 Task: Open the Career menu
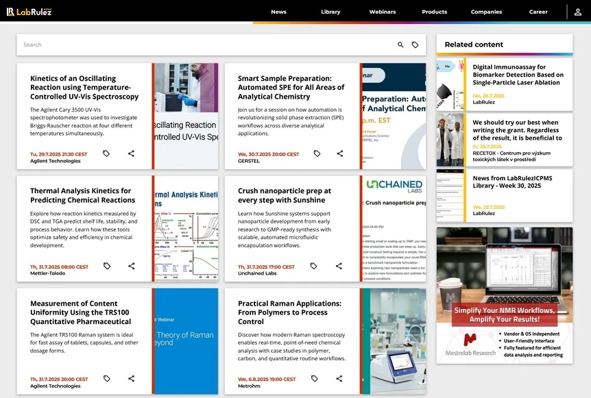[x=538, y=12]
